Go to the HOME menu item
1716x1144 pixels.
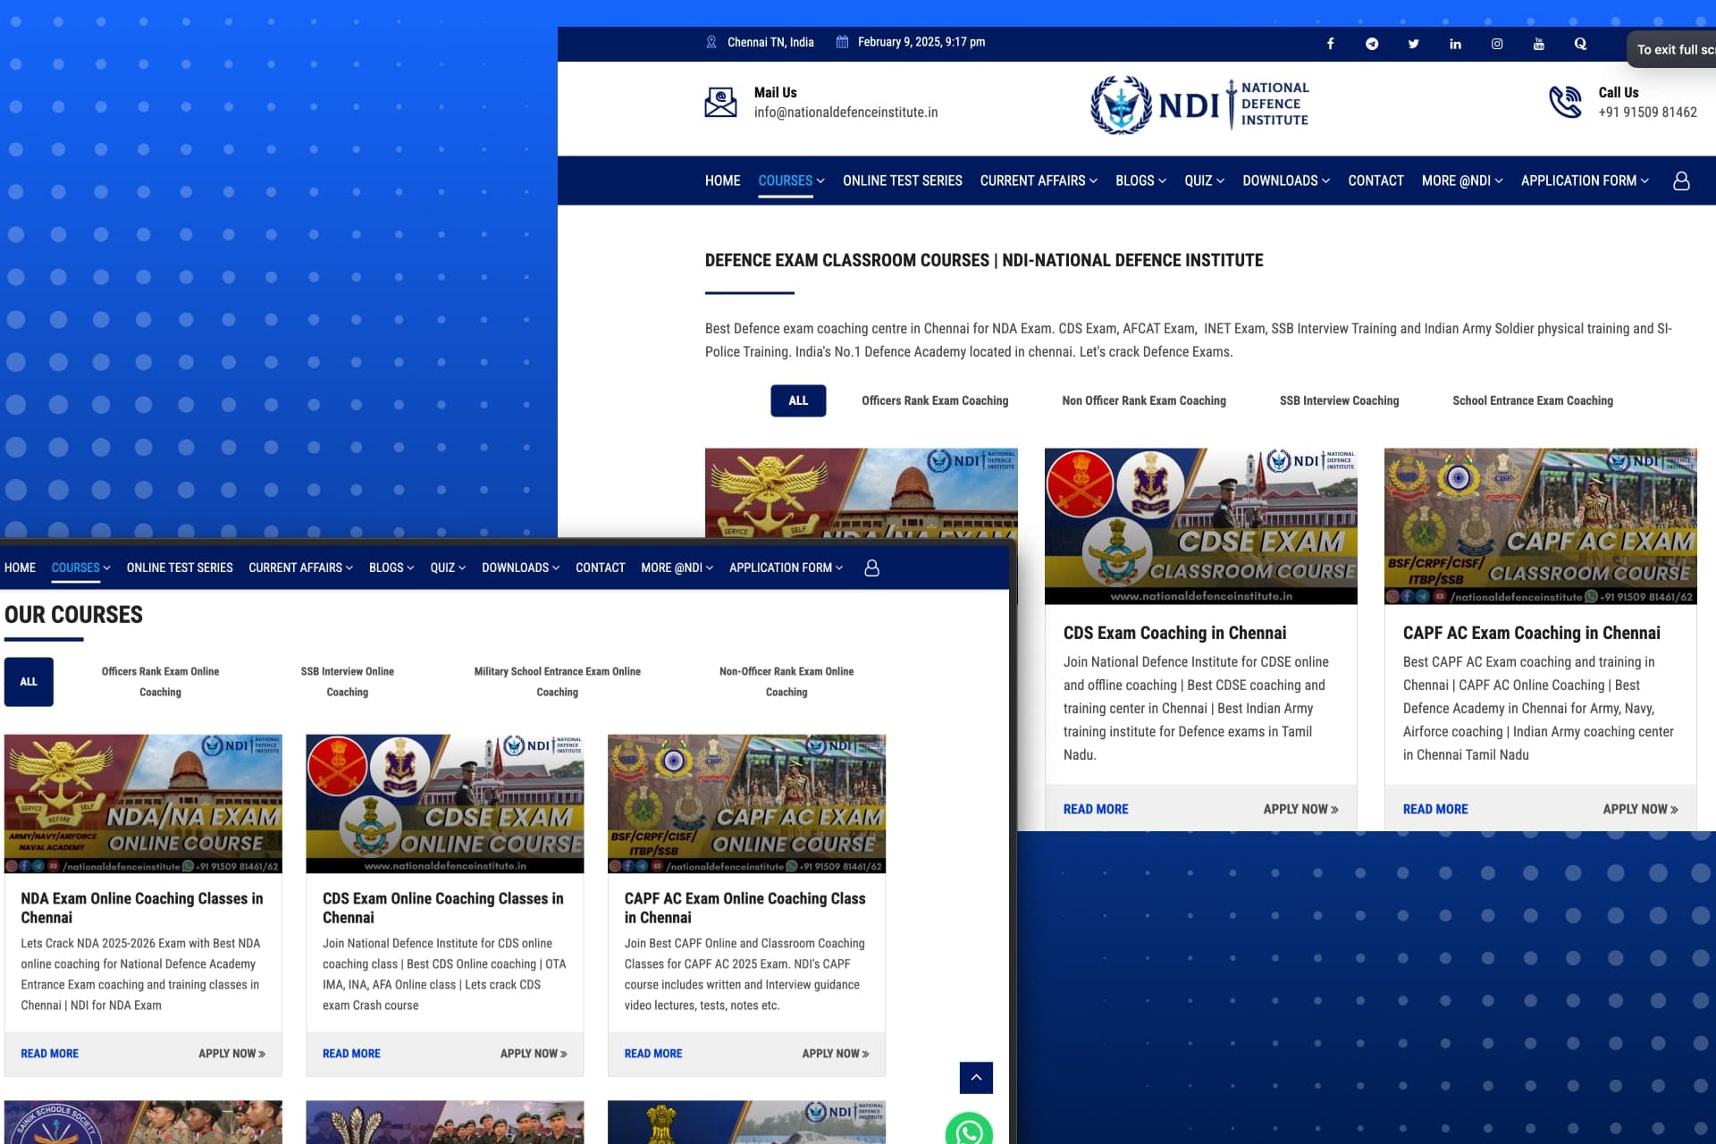tap(722, 181)
